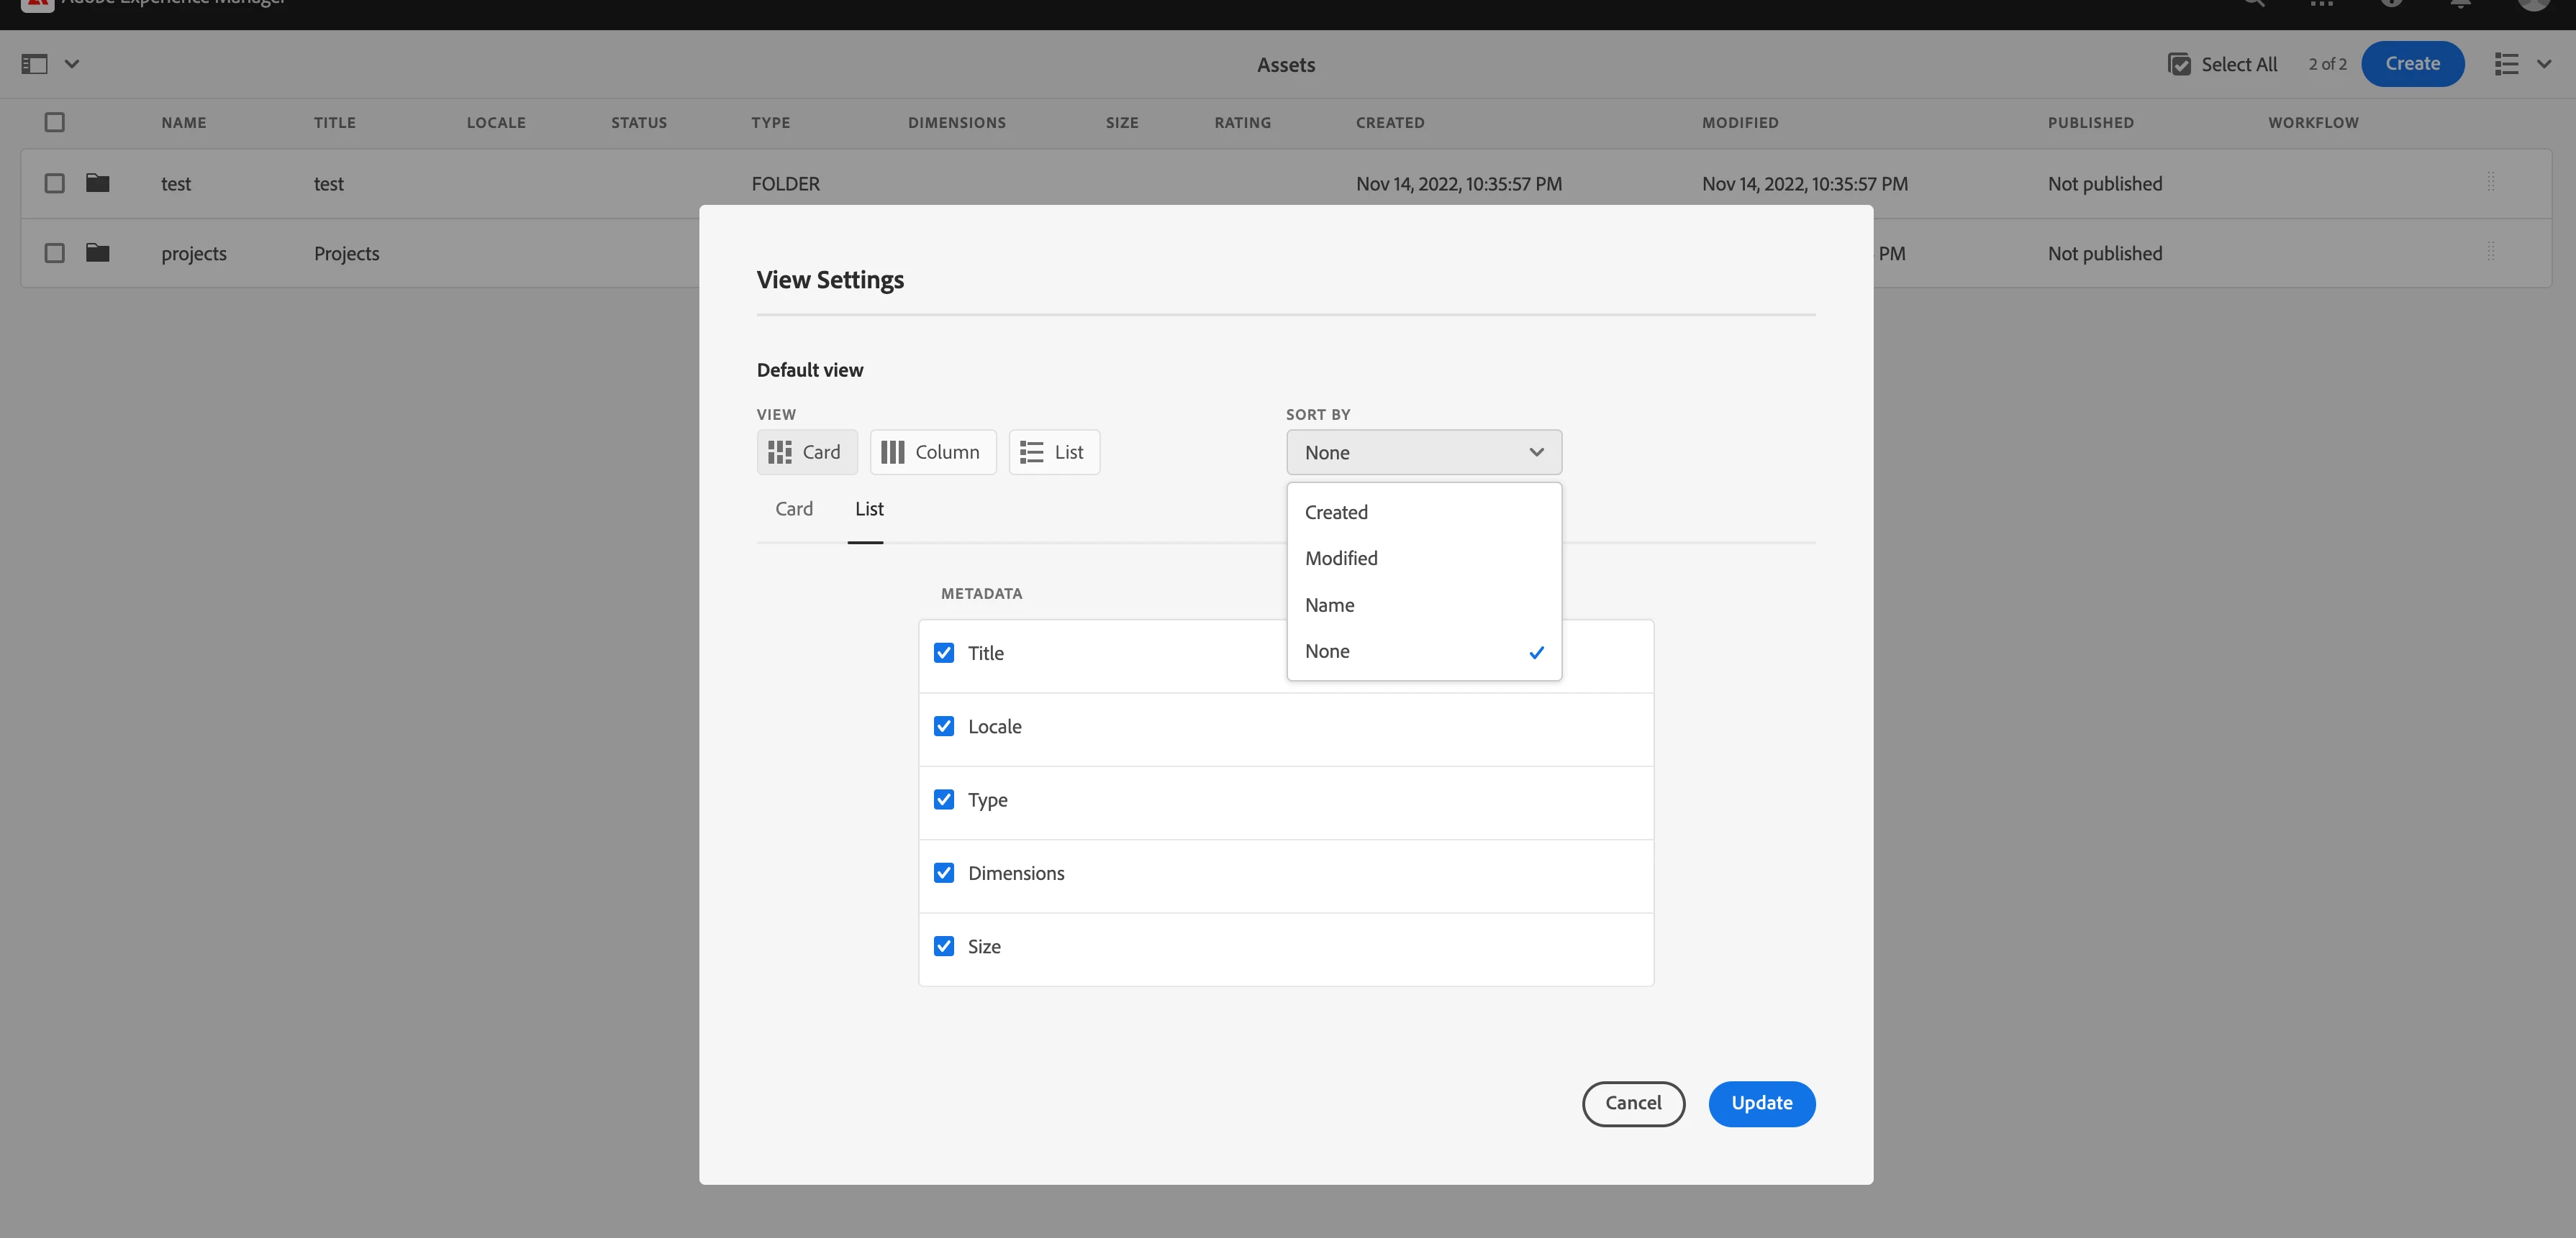
Task: Click the list view switcher icon in header
Action: 2506,64
